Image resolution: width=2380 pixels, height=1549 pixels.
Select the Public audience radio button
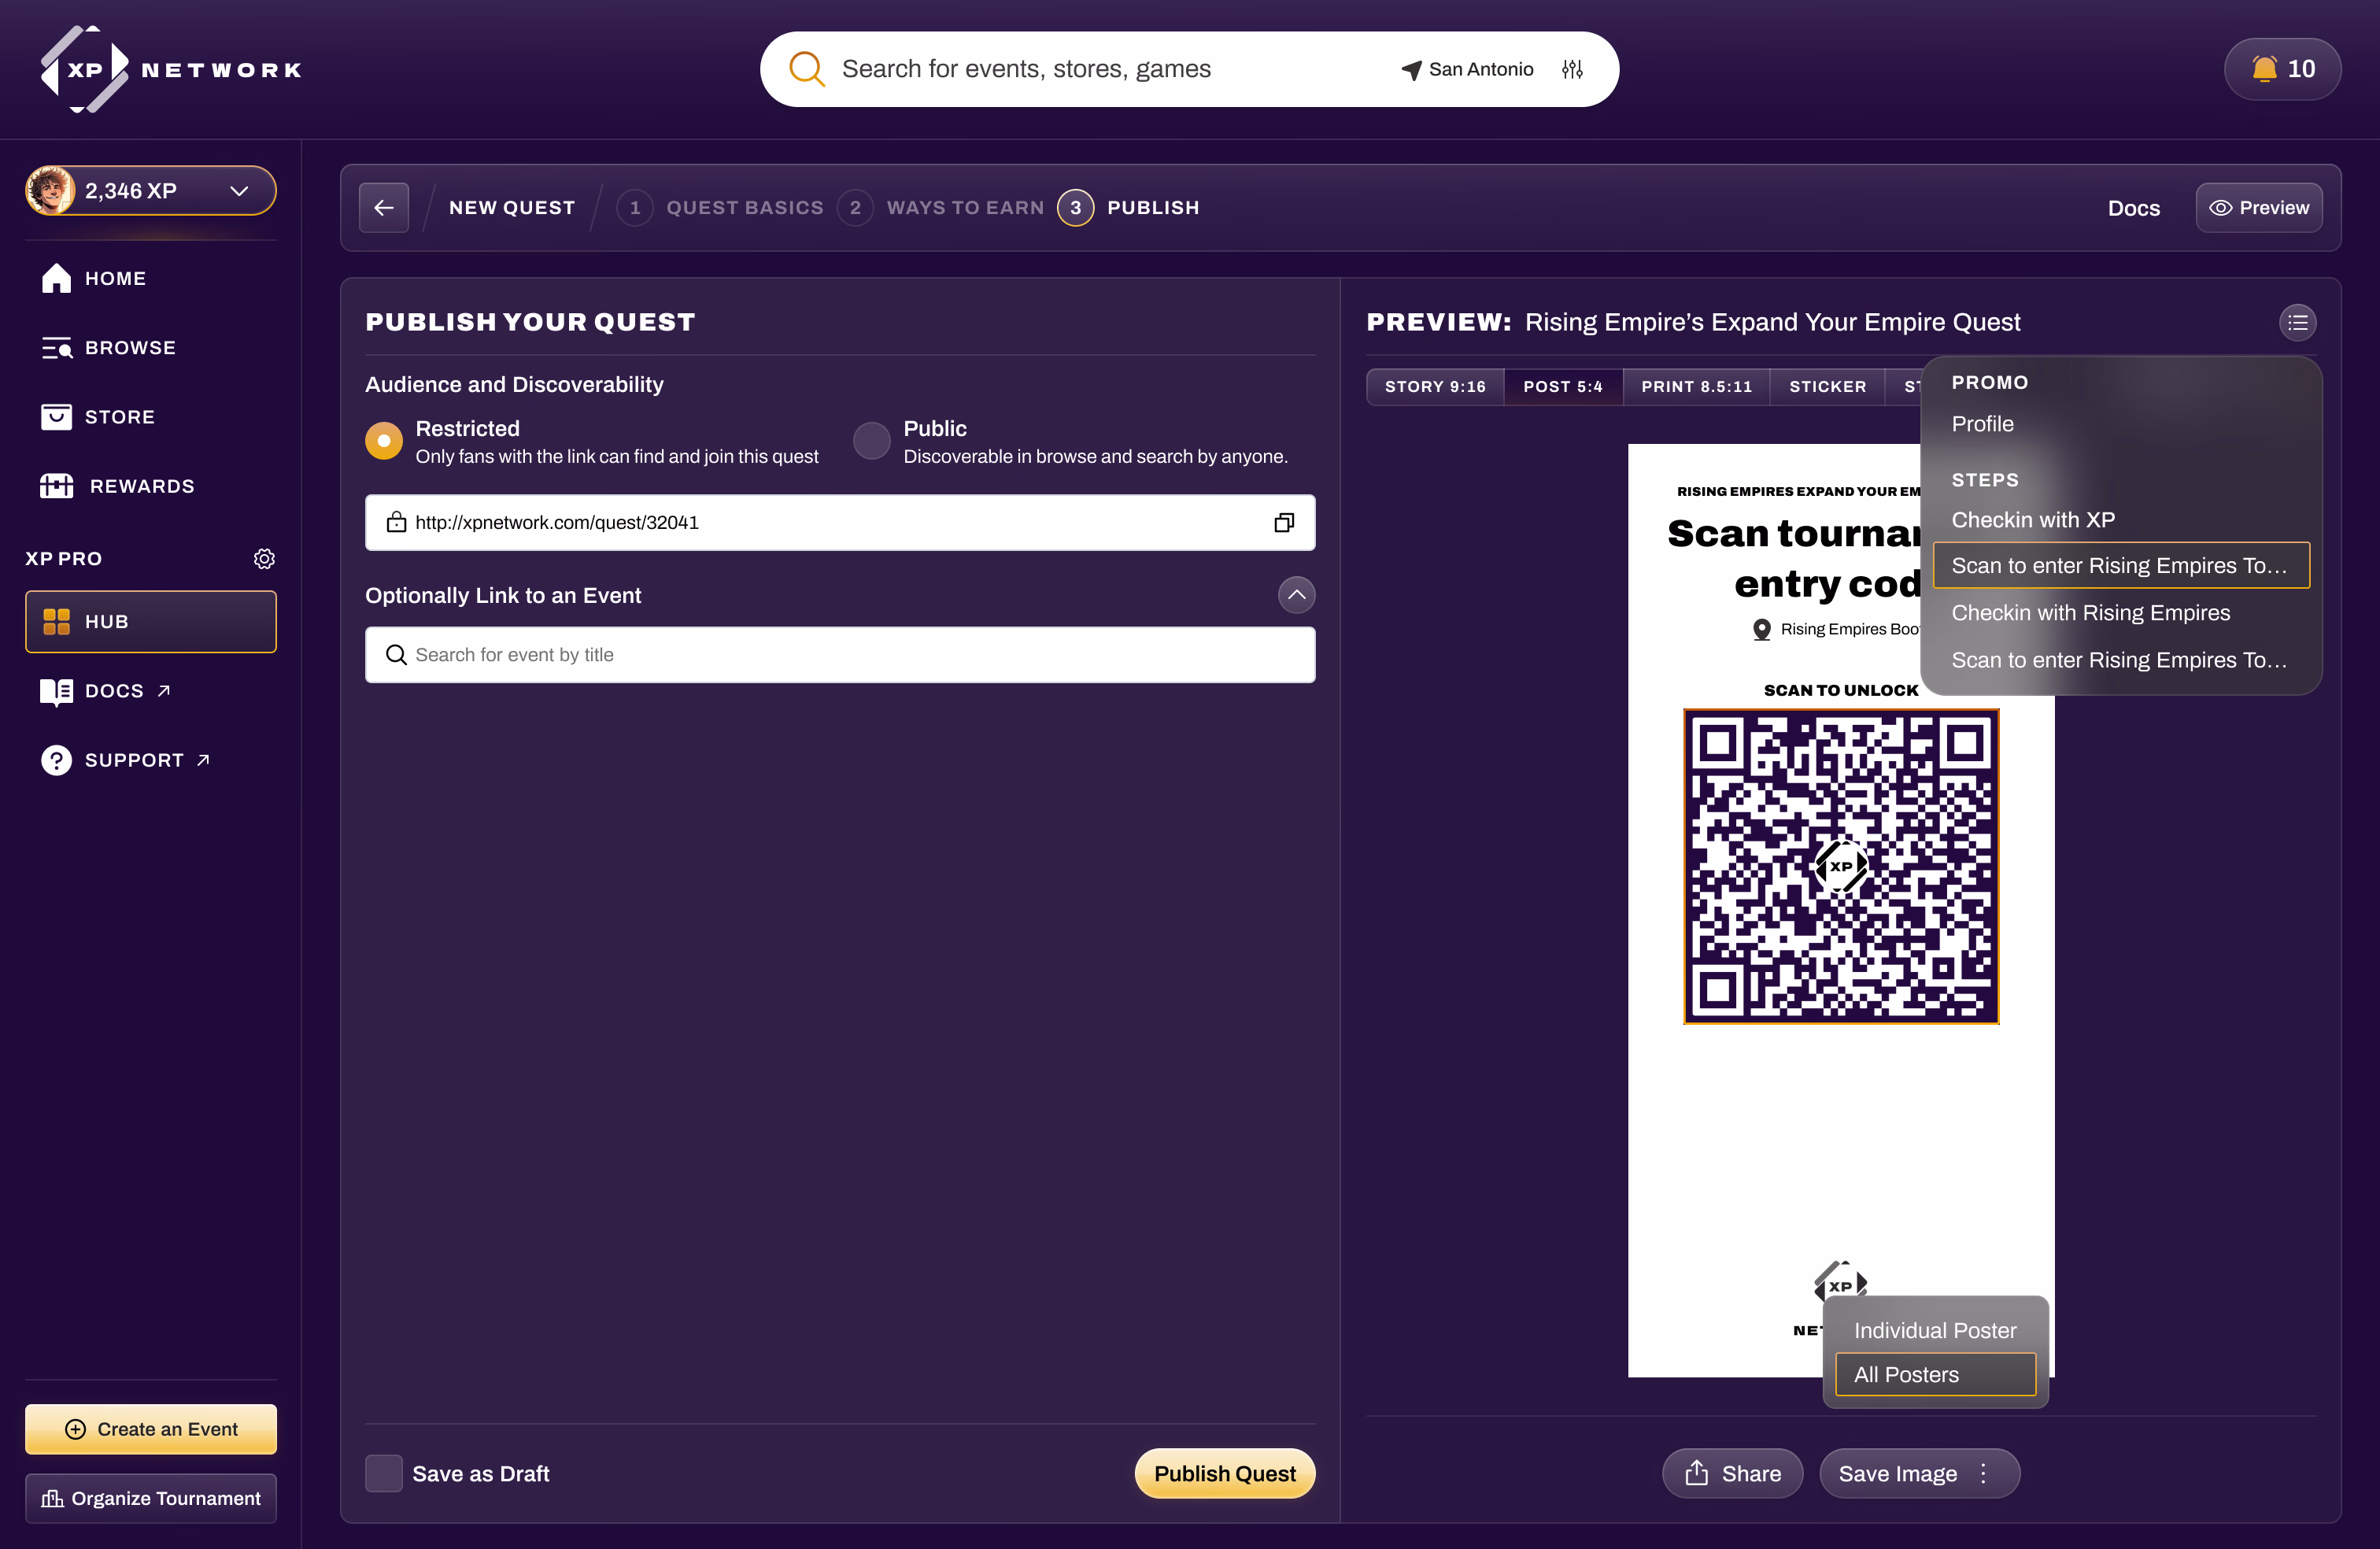point(871,441)
